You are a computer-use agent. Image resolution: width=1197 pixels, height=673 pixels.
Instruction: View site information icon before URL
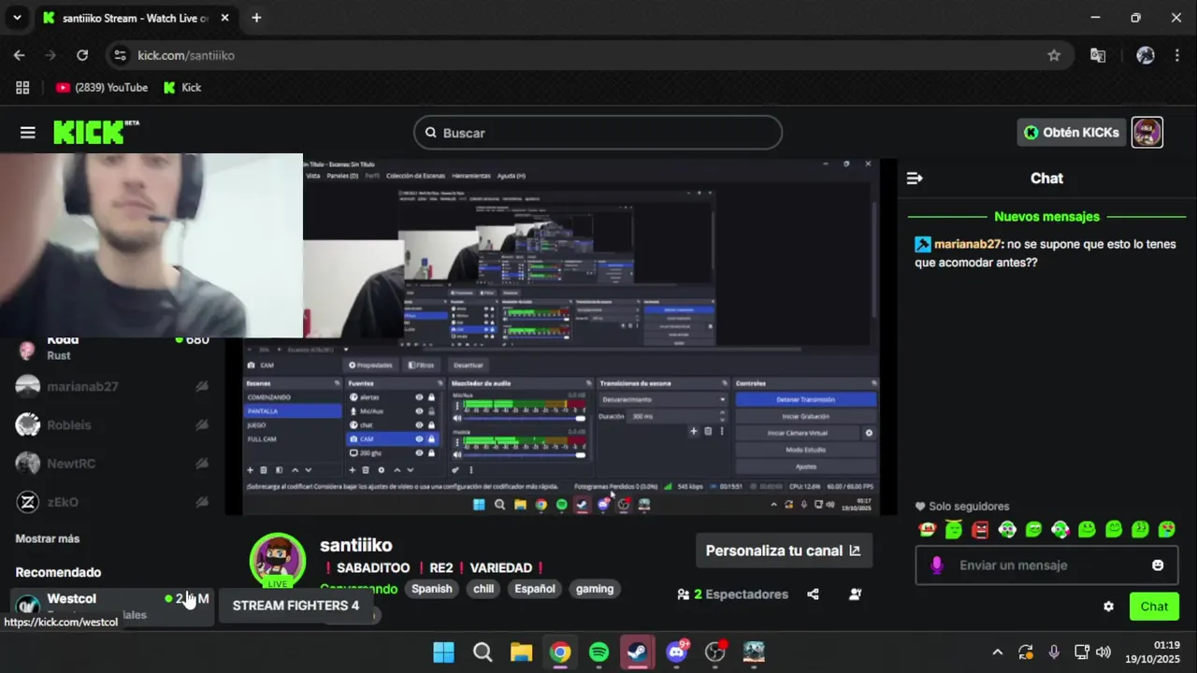tap(120, 55)
